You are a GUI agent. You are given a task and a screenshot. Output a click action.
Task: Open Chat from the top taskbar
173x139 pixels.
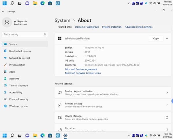[27, 3]
